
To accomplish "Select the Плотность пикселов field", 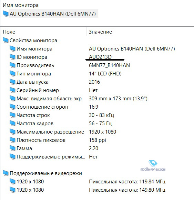I will [41, 140].
